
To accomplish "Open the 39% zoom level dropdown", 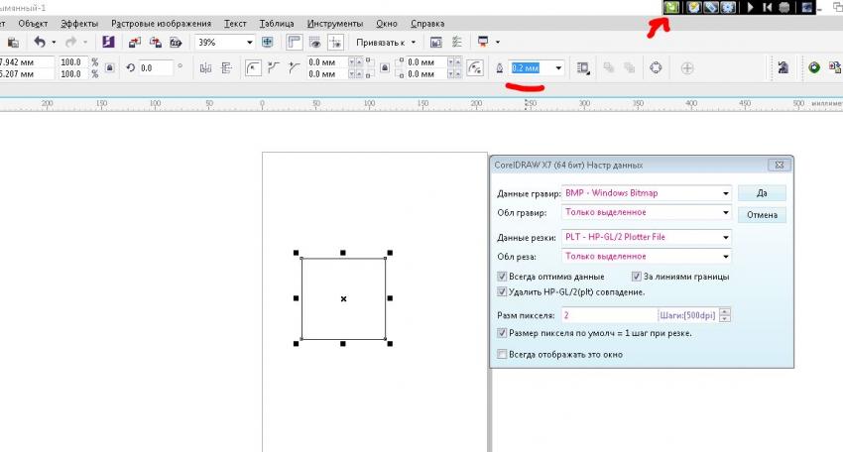I will (x=249, y=43).
